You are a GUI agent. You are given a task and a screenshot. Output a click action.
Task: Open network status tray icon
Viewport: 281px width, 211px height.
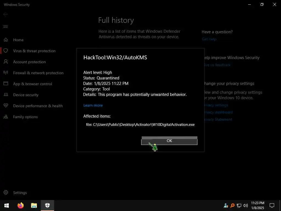239,206
